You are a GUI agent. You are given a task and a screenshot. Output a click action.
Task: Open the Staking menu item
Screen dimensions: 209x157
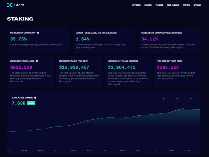pyautogui.click(x=148, y=5)
